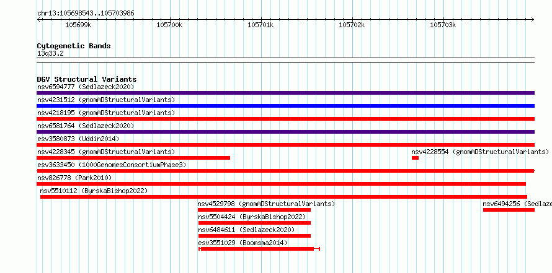
Task: Open the nsv6494256 variant label
Action: point(517,204)
